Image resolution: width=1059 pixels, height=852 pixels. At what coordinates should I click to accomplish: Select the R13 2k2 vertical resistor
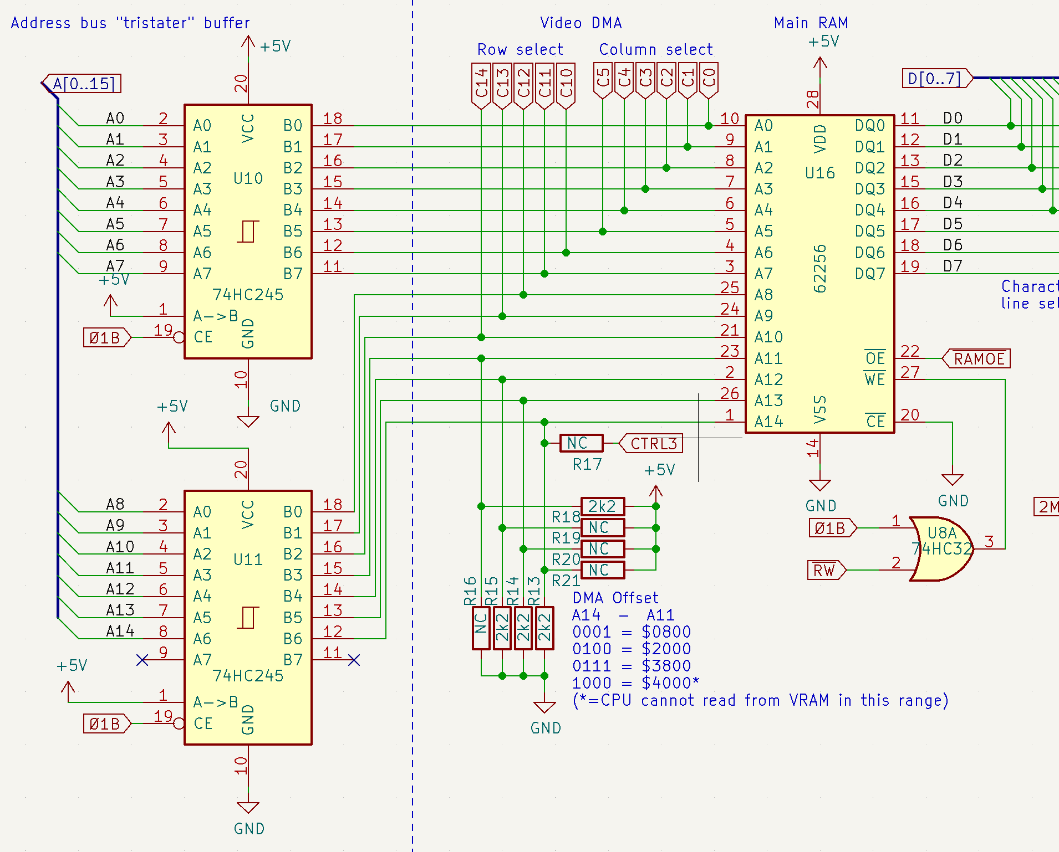click(544, 628)
